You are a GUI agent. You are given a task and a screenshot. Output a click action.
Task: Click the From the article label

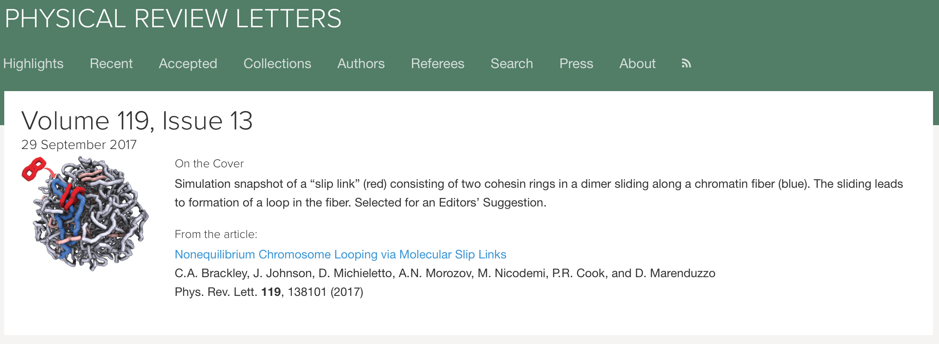tap(216, 234)
